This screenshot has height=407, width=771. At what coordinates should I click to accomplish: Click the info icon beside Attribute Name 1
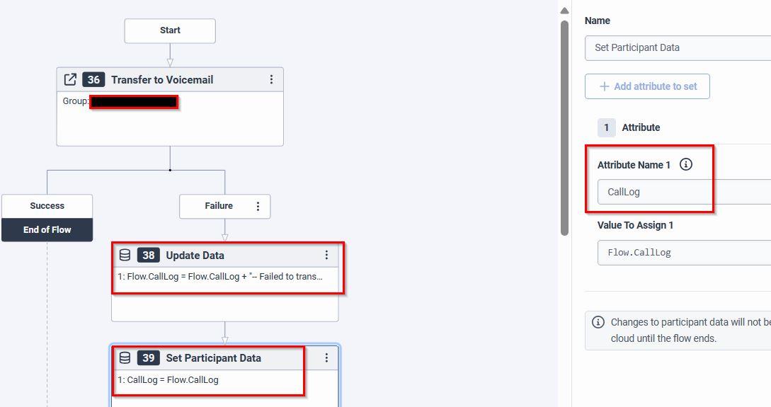click(x=685, y=164)
